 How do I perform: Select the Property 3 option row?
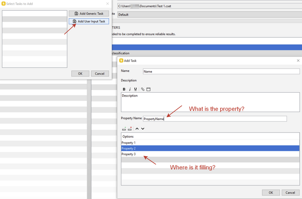point(210,154)
